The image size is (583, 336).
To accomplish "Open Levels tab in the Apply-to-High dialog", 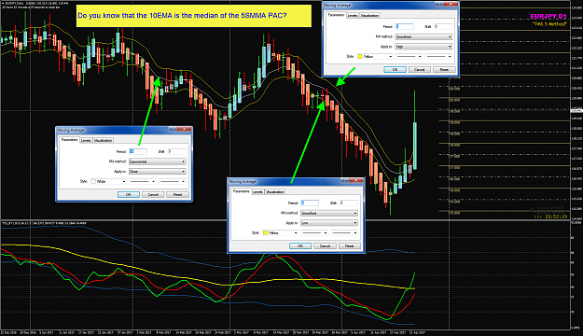I will (x=352, y=15).
